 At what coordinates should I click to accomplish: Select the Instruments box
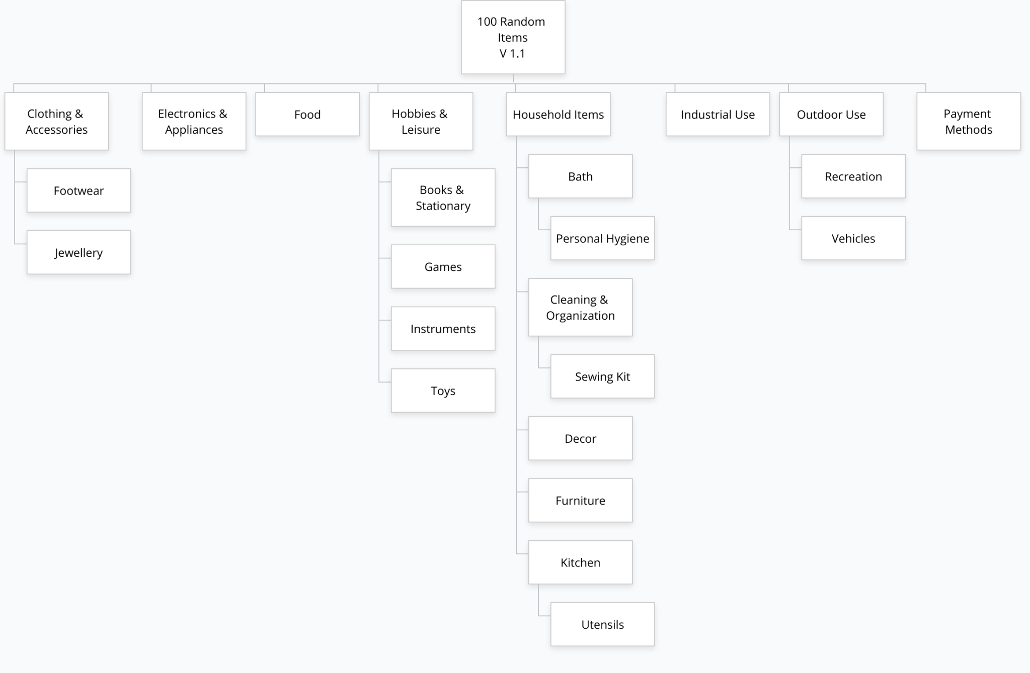click(443, 329)
